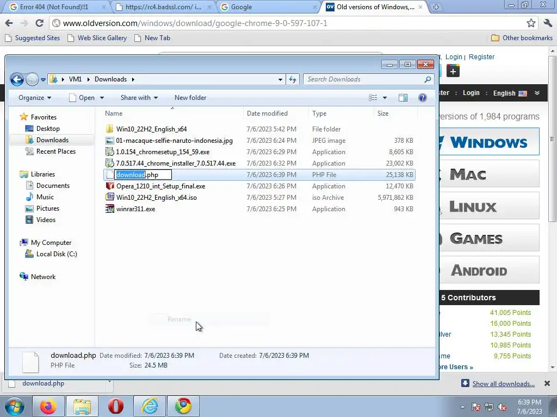Image resolution: width=557 pixels, height=417 pixels.
Task: Open Recent Places in sidebar
Action: point(50,151)
